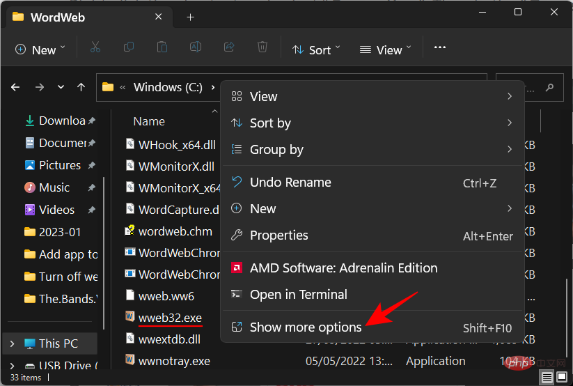The image size is (573, 386).
Task: Close the WordWeb tab
Action: pos(158,17)
